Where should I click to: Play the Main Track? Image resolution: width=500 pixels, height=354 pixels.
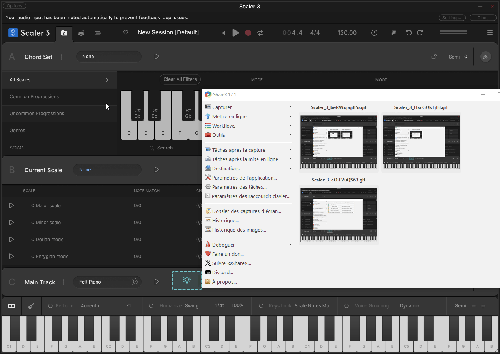pyautogui.click(x=157, y=282)
